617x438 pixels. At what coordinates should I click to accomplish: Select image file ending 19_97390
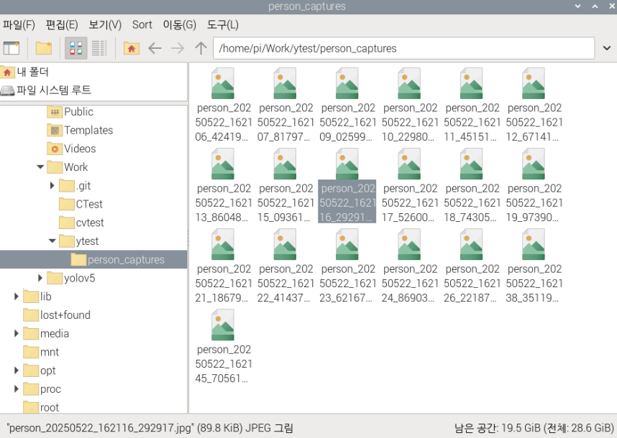click(534, 185)
